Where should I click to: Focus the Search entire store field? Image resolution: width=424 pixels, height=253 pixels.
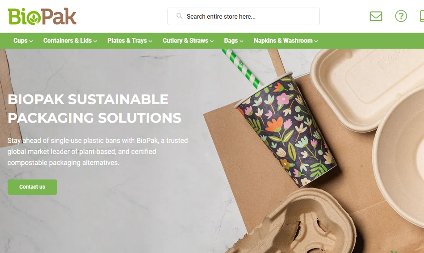pos(244,17)
